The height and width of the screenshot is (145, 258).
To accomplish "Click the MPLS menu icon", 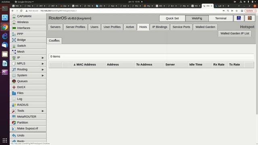I will click(x=14, y=64).
